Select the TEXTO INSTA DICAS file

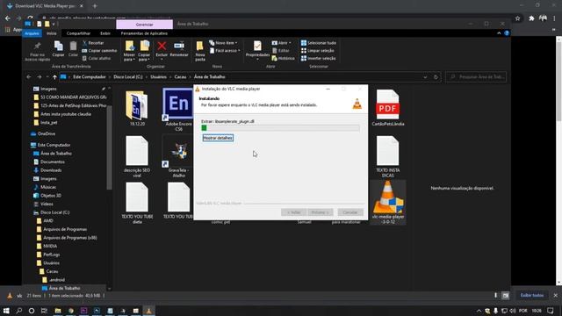[x=388, y=156]
